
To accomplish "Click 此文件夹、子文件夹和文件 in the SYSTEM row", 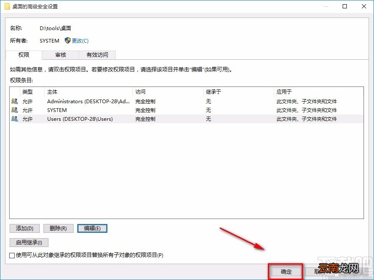I will pyautogui.click(x=306, y=110).
